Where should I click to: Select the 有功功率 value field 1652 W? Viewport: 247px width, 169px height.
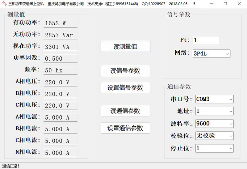coord(61,23)
